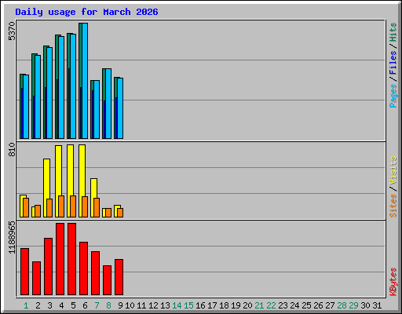The image size is (402, 314).
Task: Select the red KBytes bar for day 2
Action: point(36,278)
